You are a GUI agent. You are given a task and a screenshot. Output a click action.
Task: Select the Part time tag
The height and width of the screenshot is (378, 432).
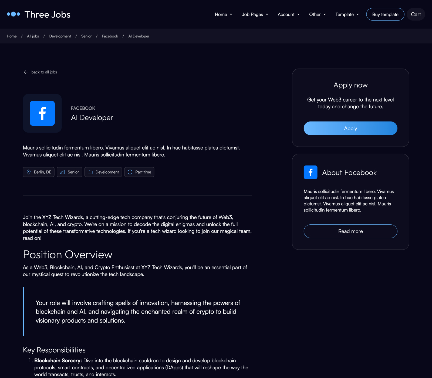coord(139,172)
